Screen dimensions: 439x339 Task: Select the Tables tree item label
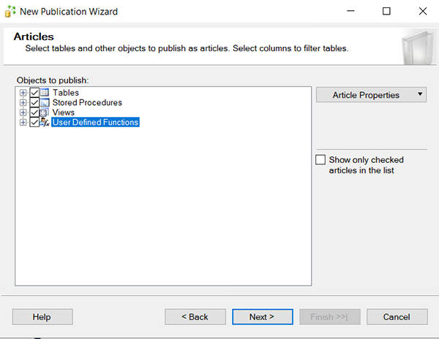[66, 93]
